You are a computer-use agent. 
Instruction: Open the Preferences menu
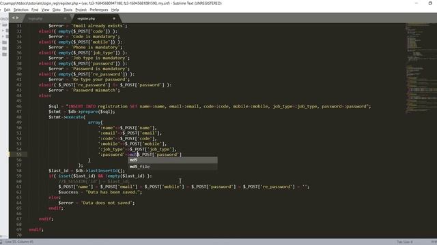click(98, 10)
